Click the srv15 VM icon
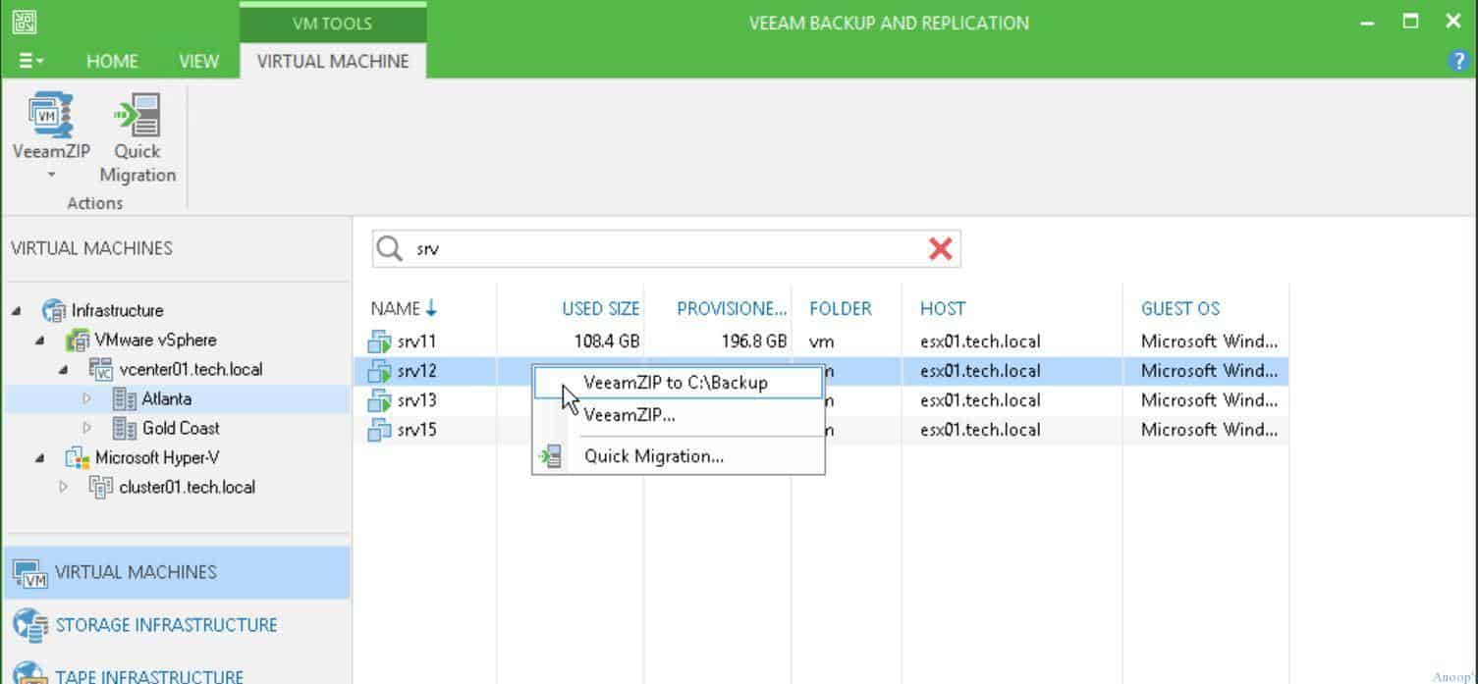Screen dimensions: 1478x684 (x=379, y=430)
